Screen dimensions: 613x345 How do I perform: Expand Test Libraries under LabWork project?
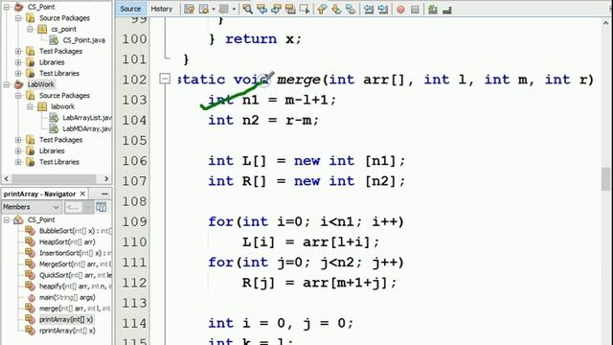coord(18,162)
